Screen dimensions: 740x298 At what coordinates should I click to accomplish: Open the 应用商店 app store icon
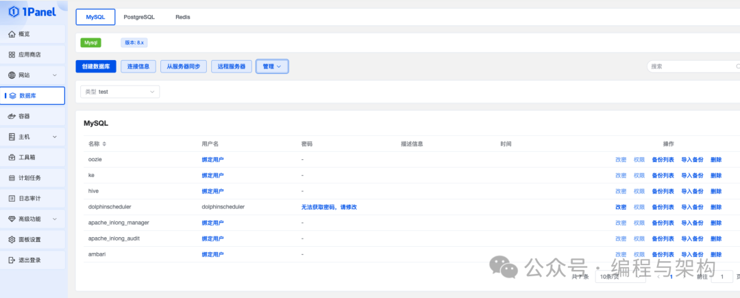tap(12, 55)
